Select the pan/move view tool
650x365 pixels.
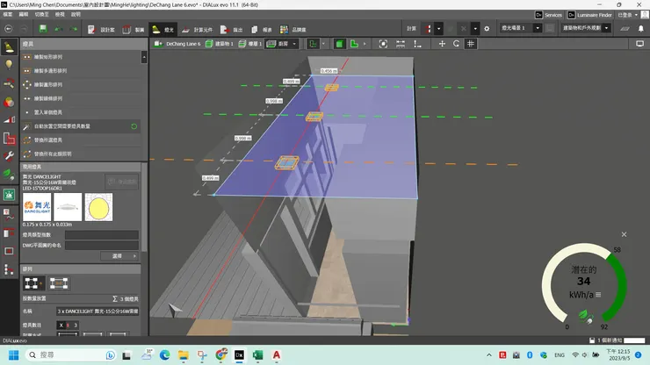pos(442,43)
